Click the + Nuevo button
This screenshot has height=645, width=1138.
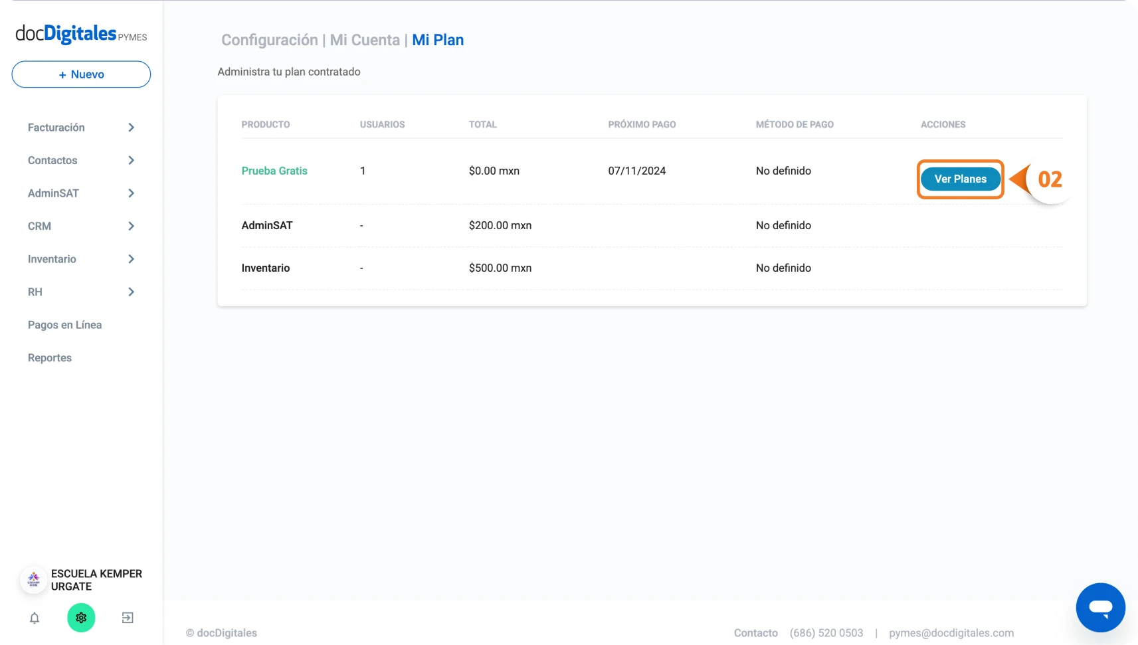pyautogui.click(x=81, y=74)
